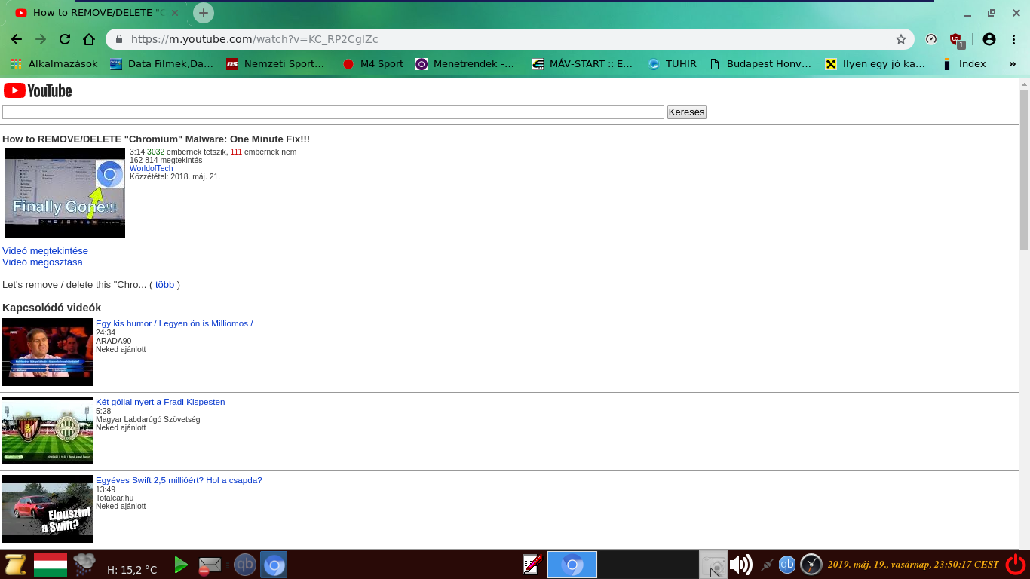
Task: Click the Keresés search button
Action: [x=686, y=112]
